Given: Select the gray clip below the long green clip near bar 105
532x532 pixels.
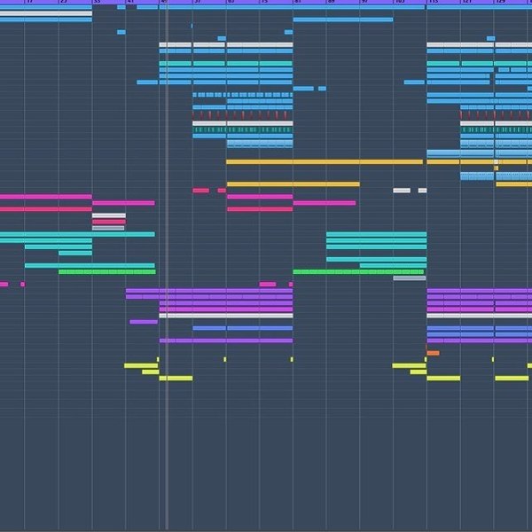Looking at the screenshot, I should coord(410,278).
